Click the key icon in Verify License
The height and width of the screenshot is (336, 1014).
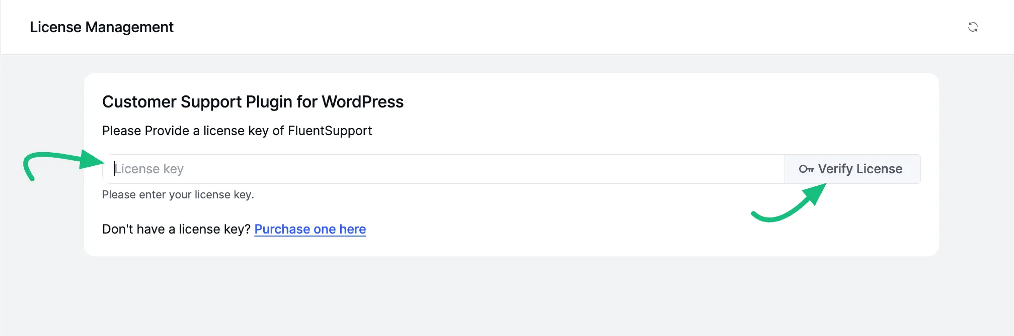(806, 169)
